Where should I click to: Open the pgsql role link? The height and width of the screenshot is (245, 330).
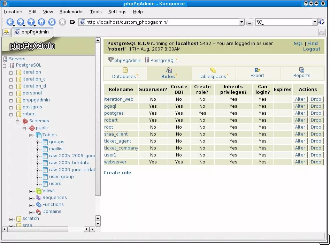[x=110, y=106]
